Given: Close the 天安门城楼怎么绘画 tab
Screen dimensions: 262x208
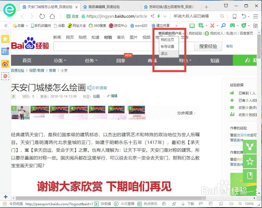Looking at the screenshot, I should pyautogui.click(x=77, y=7).
